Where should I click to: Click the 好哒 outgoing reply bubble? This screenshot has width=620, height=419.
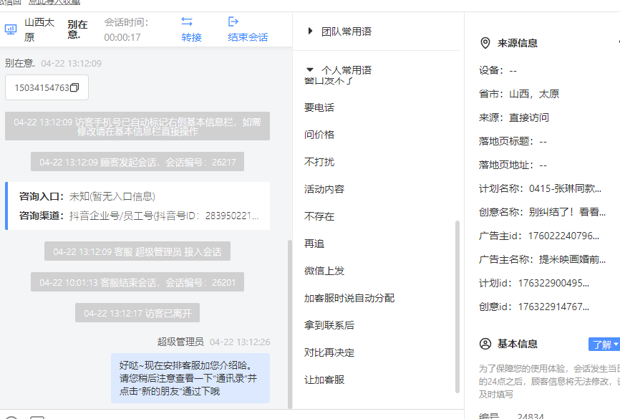(x=190, y=378)
